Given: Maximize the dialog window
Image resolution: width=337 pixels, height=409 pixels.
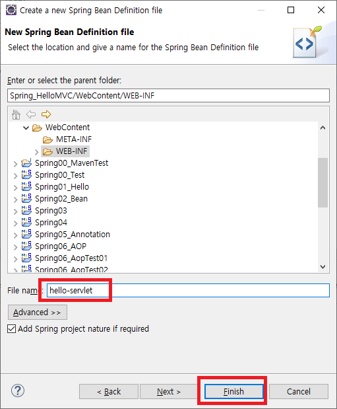Looking at the screenshot, I should 291,10.
